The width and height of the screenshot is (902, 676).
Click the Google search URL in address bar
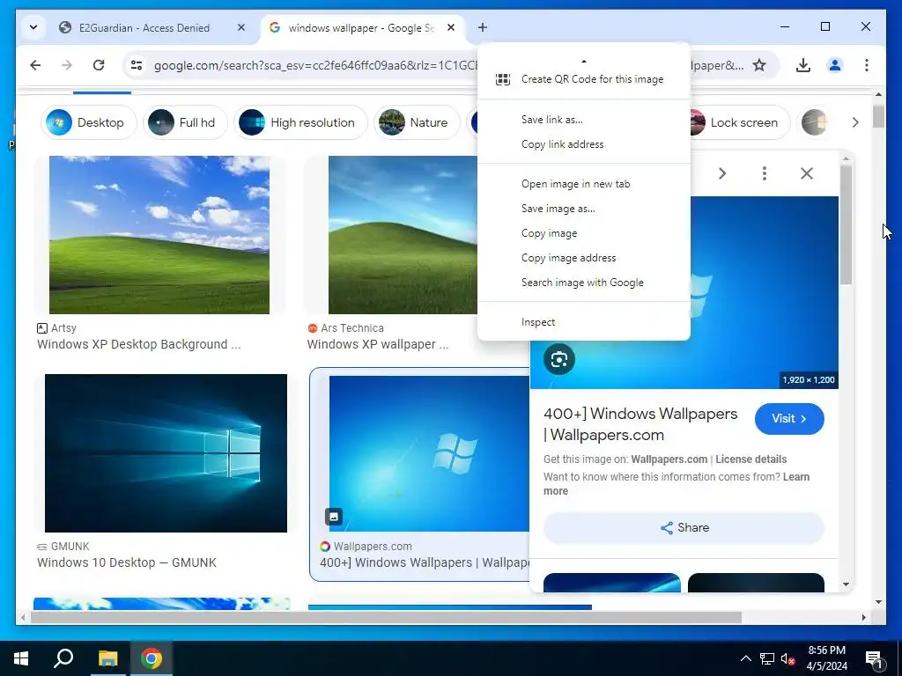[x=315, y=65]
